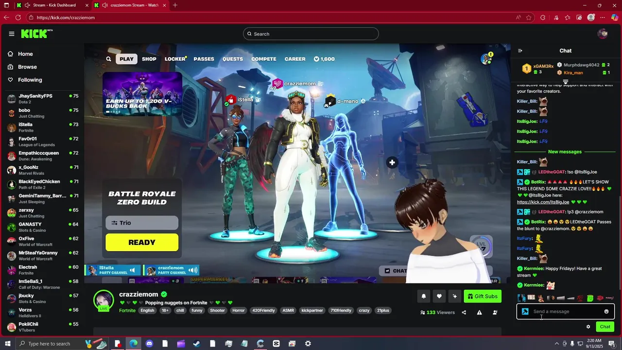Screen dimensions: 622x350
Task: Click the sparkle subscribe icon button
Action: pyautogui.click(x=455, y=296)
